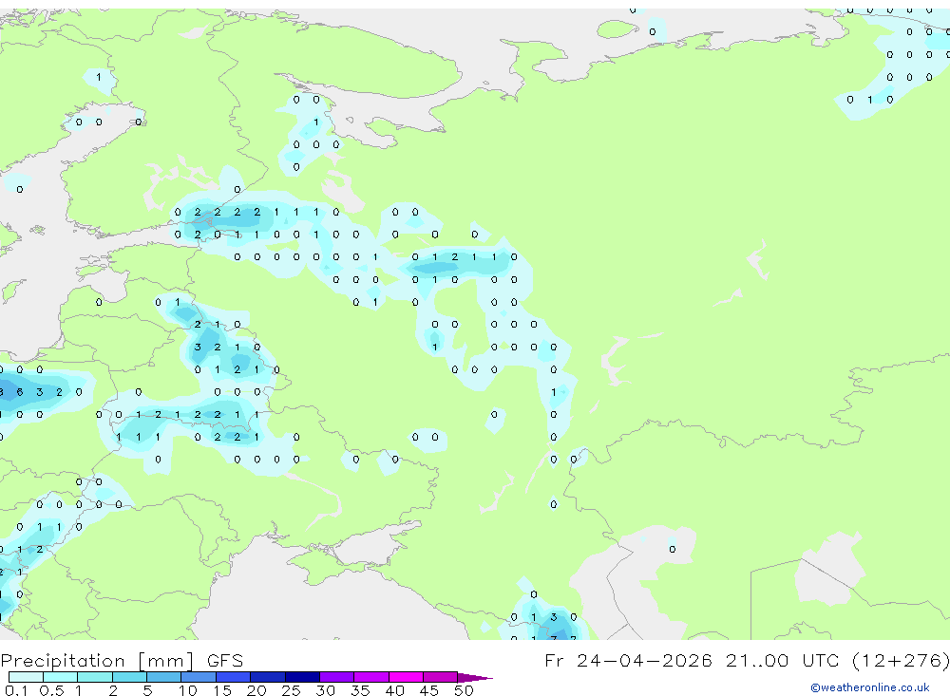This screenshot has width=950, height=696.
Task: Click legend label '35'
Action: [x=360, y=690]
